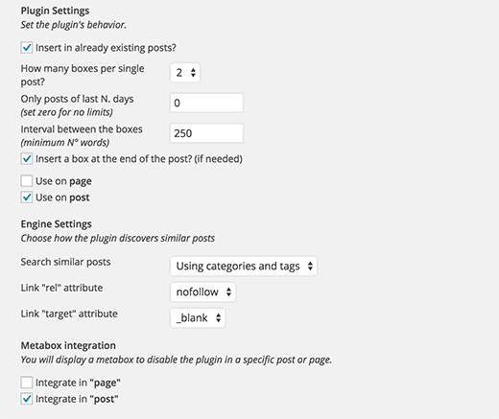
Task: Click the Insert in already existing posts label
Action: click(106, 48)
